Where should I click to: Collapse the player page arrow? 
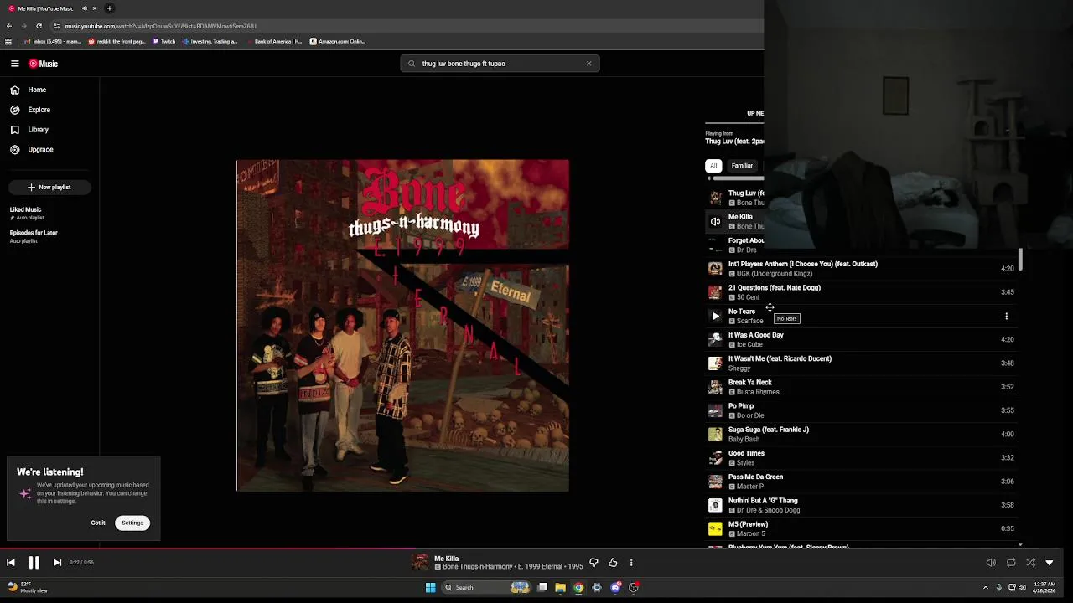[x=1050, y=563]
